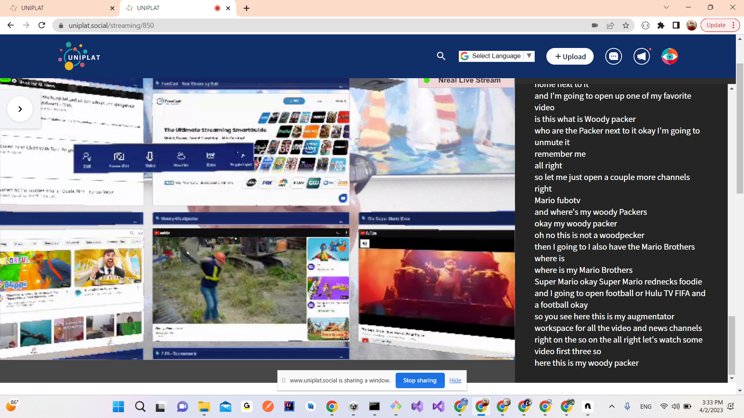Viewport: 744px width, 418px height.
Task: Click the announcements megaphone icon with notification dot
Action: (x=641, y=56)
